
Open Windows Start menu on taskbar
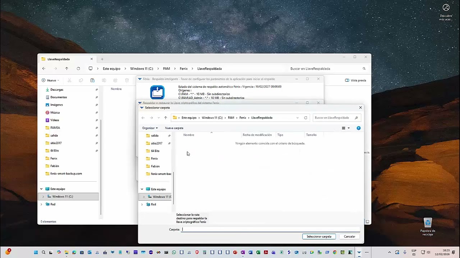click(x=36, y=252)
